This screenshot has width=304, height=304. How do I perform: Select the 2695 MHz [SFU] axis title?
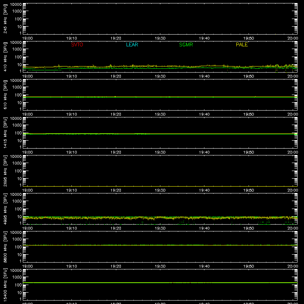[x=5, y=171]
